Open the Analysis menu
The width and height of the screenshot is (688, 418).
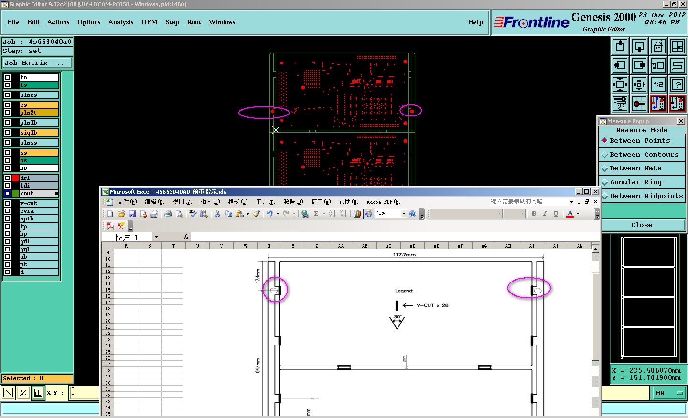pos(121,22)
